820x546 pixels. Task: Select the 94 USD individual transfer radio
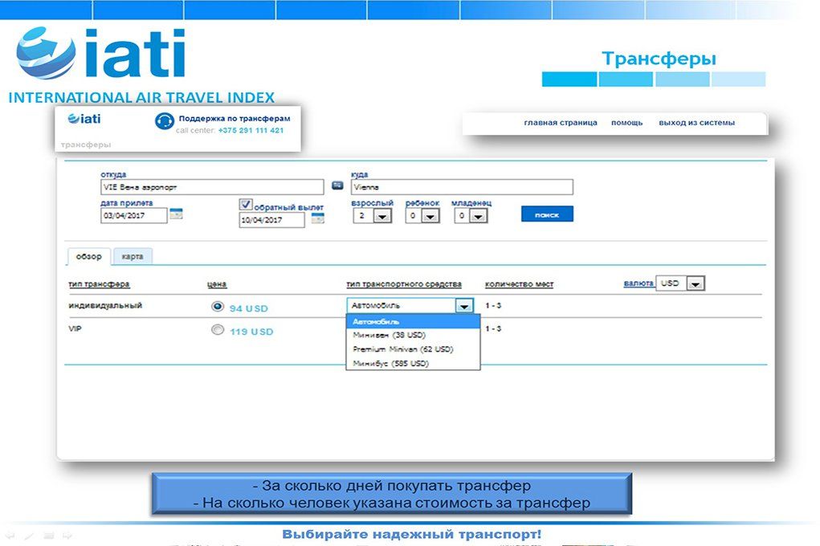(218, 307)
